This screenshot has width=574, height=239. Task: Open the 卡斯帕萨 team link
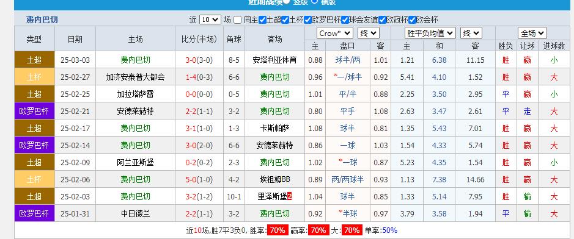[x=275, y=129]
